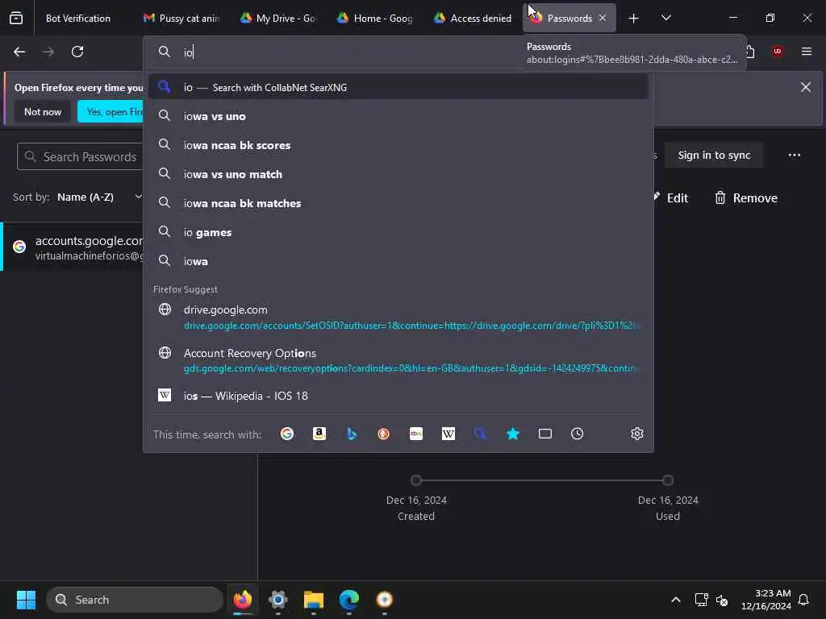
Task: Open drive.google.com Firefox Suggest result
Action: point(398,317)
